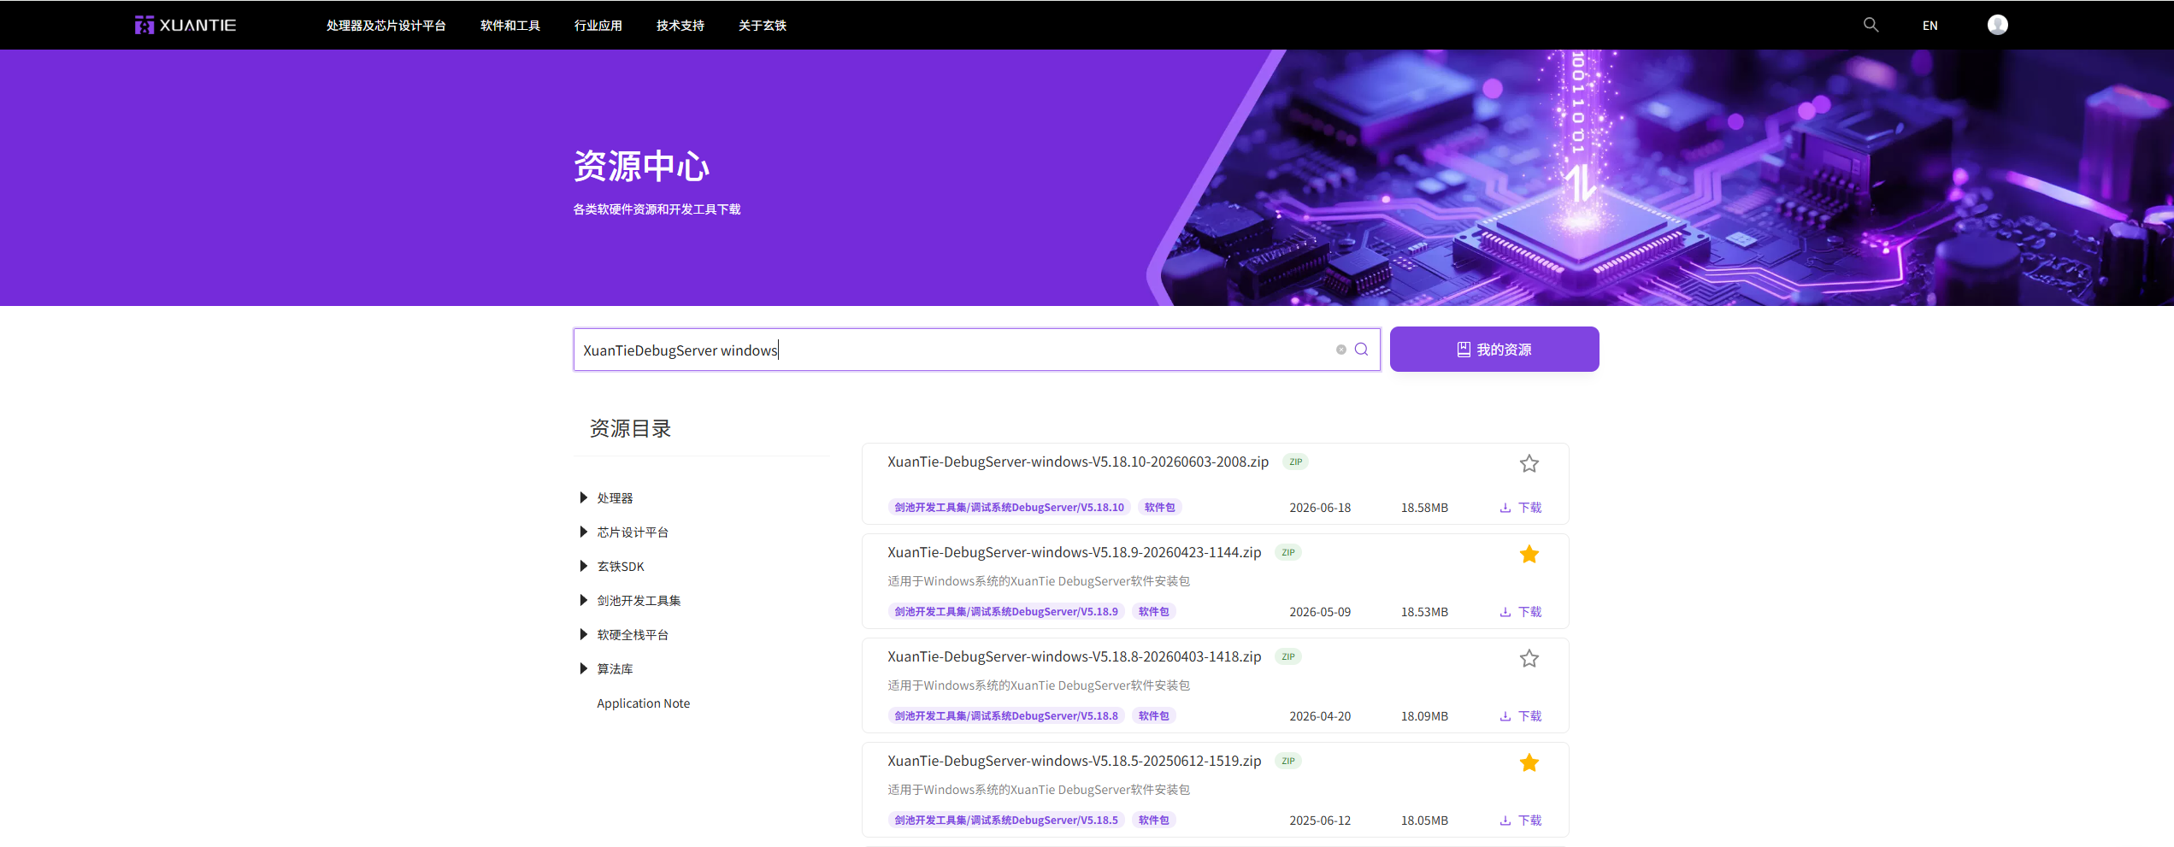Image resolution: width=2174 pixels, height=847 pixels.
Task: Select the 剑池开发工具集 tree label
Action: tap(639, 601)
